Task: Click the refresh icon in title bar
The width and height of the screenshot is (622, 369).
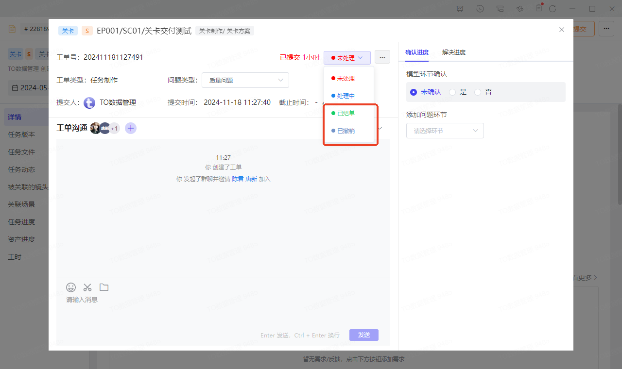Action: (x=553, y=9)
